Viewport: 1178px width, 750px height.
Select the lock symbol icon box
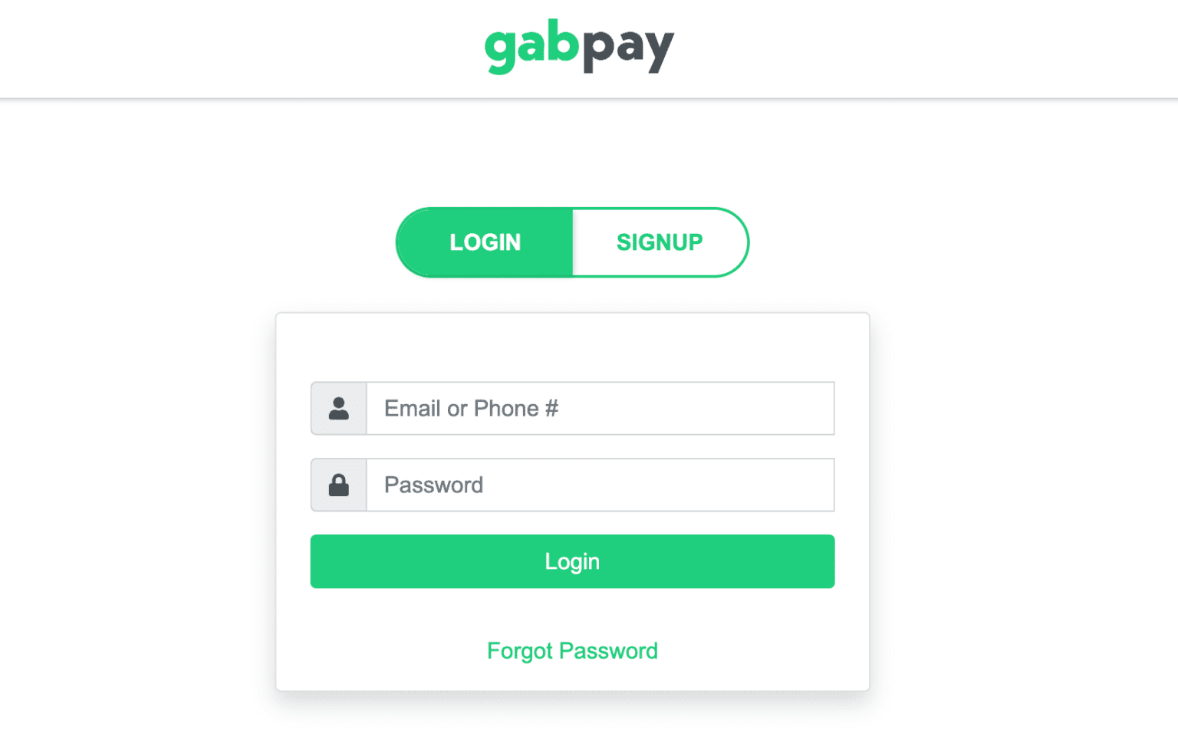(339, 485)
